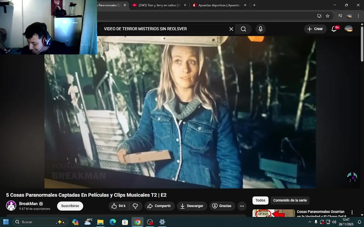Subscribe with the Suscribirse button
The width and height of the screenshot is (364, 227).
pyautogui.click(x=70, y=206)
